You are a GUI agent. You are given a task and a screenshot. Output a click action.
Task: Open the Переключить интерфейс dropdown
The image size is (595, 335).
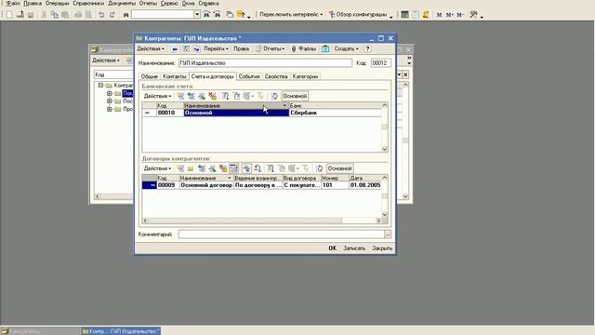(x=291, y=15)
